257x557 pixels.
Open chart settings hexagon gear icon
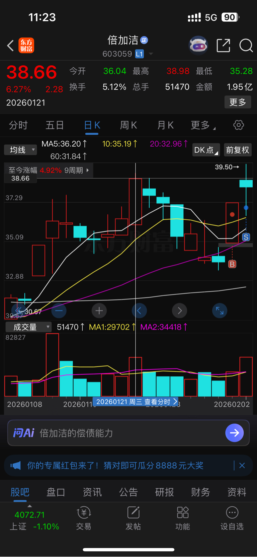click(239, 125)
